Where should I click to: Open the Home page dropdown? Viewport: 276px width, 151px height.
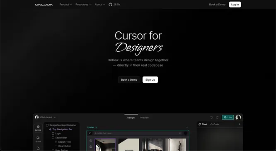[x=92, y=127]
